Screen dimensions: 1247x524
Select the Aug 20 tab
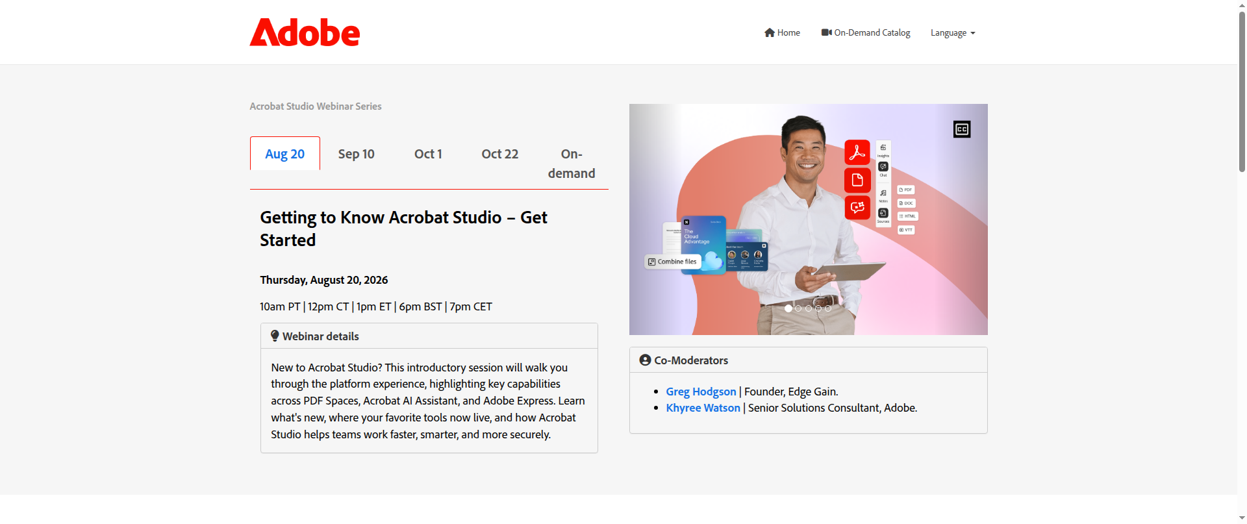(x=285, y=154)
